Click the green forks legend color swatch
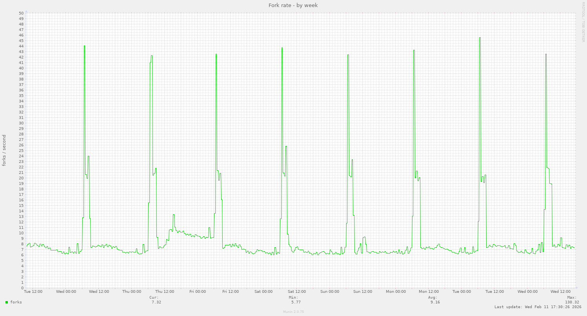The width and height of the screenshot is (587, 316). 7,302
